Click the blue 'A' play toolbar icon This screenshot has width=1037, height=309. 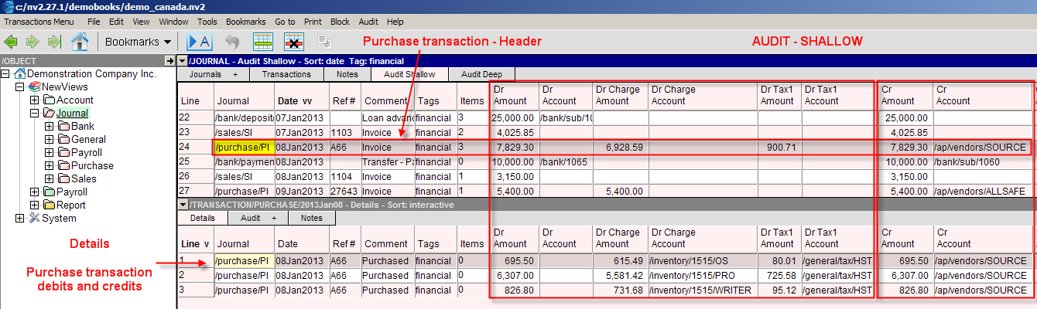pos(199,41)
